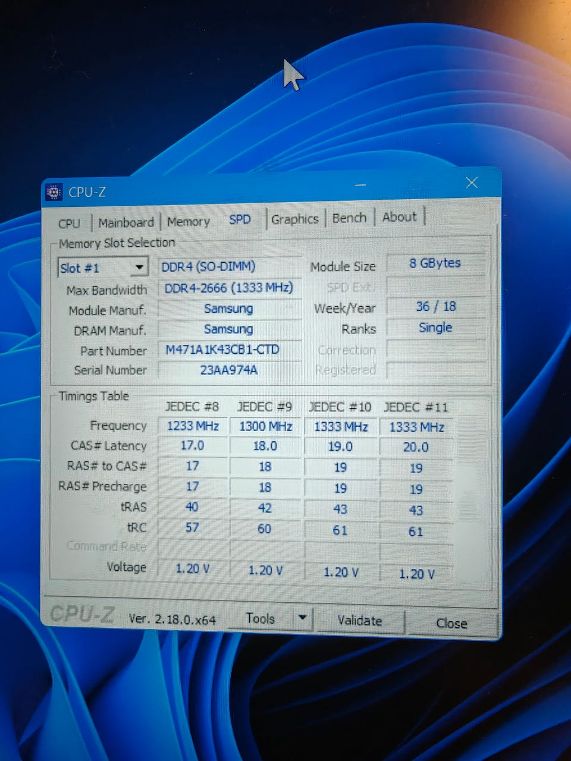Click JEDEC #8 voltage 1.20 V cell
This screenshot has width=571, height=761.
point(193,568)
